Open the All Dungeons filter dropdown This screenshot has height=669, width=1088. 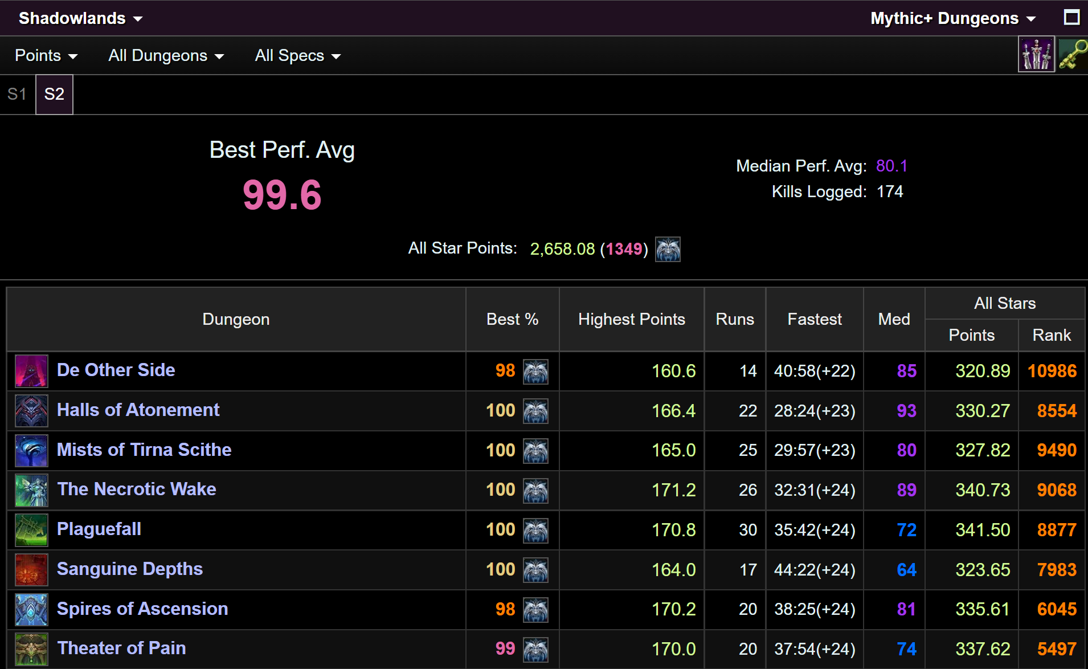[x=166, y=55]
